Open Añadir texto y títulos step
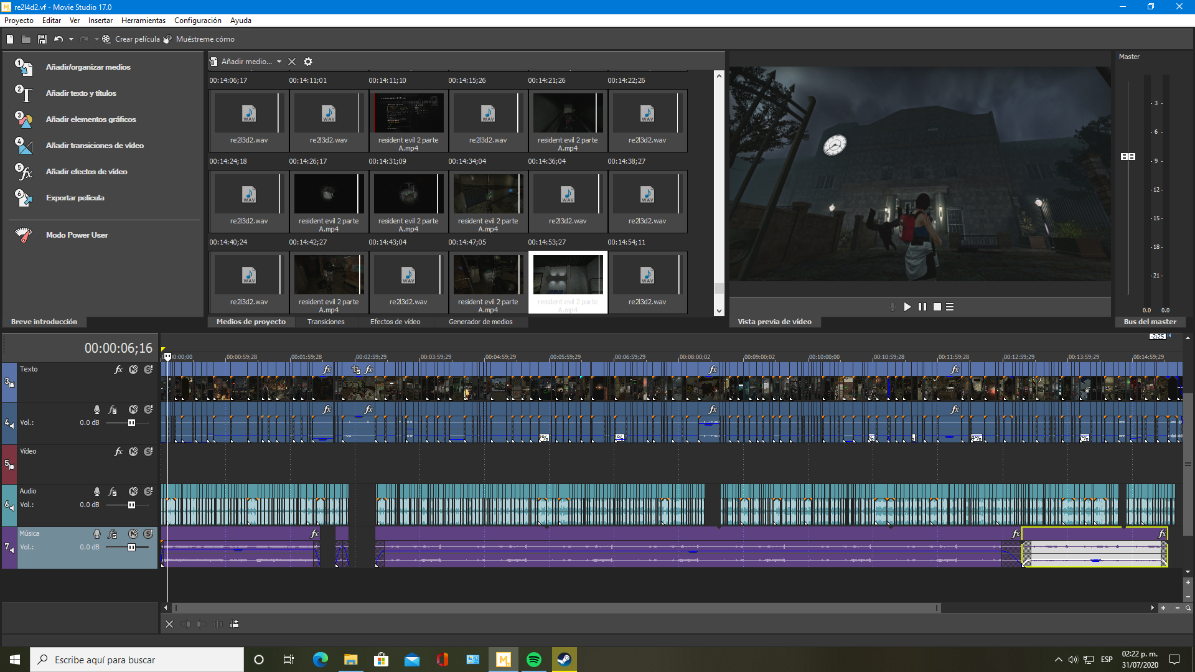The height and width of the screenshot is (672, 1195). click(81, 93)
